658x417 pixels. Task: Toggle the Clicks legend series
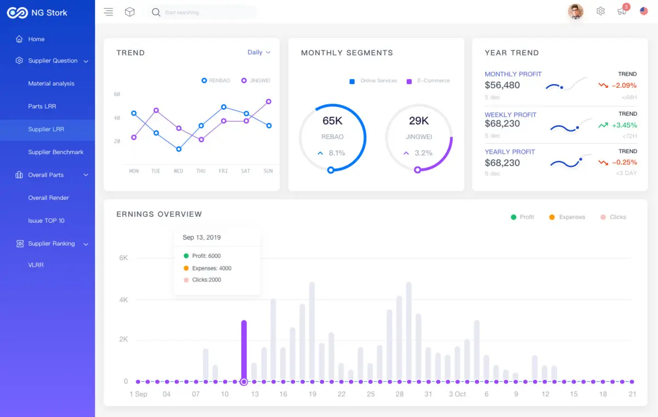613,217
